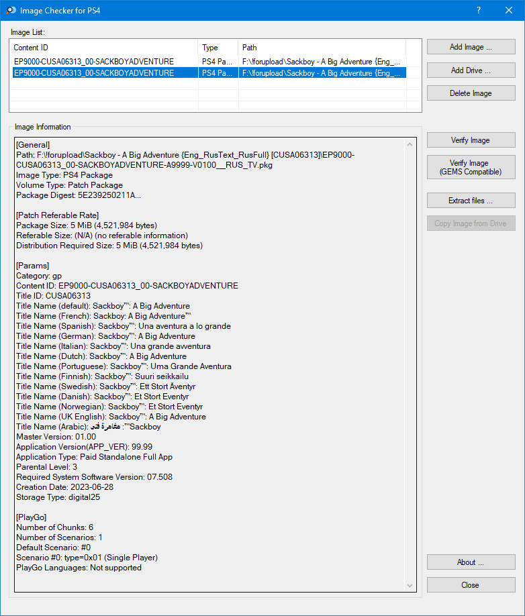Click the Title Name (German) line
The height and width of the screenshot is (616, 525).
pos(105,336)
